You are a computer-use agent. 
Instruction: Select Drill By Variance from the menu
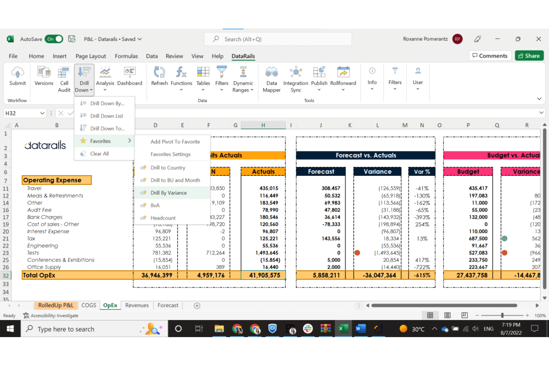(x=169, y=192)
